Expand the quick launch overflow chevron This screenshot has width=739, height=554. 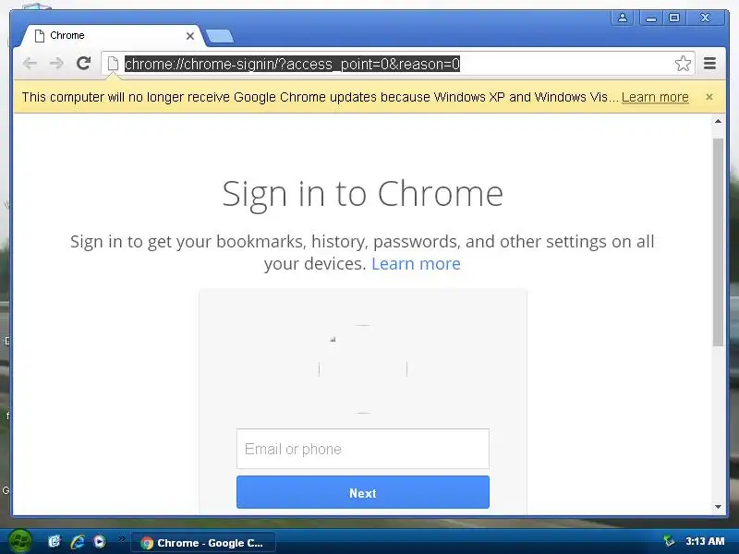pos(122,538)
